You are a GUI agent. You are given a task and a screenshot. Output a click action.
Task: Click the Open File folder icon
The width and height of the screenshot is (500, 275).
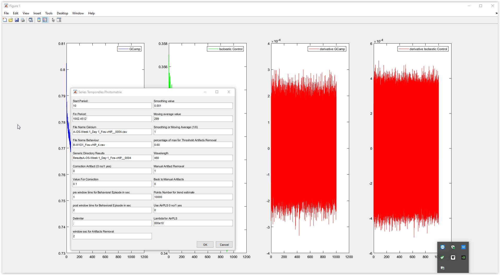pyautogui.click(x=11, y=20)
